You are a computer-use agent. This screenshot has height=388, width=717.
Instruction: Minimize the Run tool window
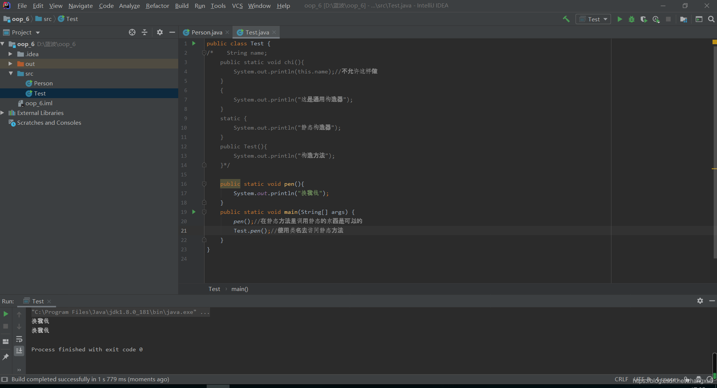point(712,301)
